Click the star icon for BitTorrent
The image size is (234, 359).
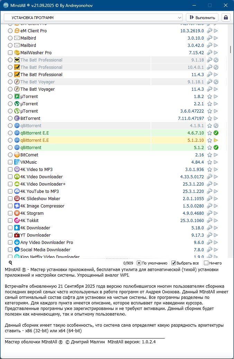209,119
